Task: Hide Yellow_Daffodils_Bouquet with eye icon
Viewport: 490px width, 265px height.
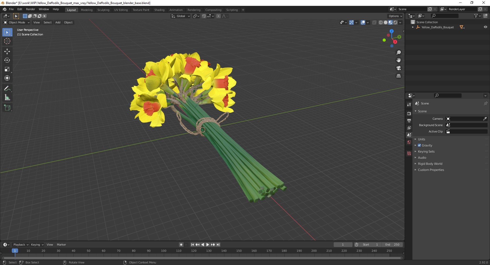Action: tap(485, 27)
